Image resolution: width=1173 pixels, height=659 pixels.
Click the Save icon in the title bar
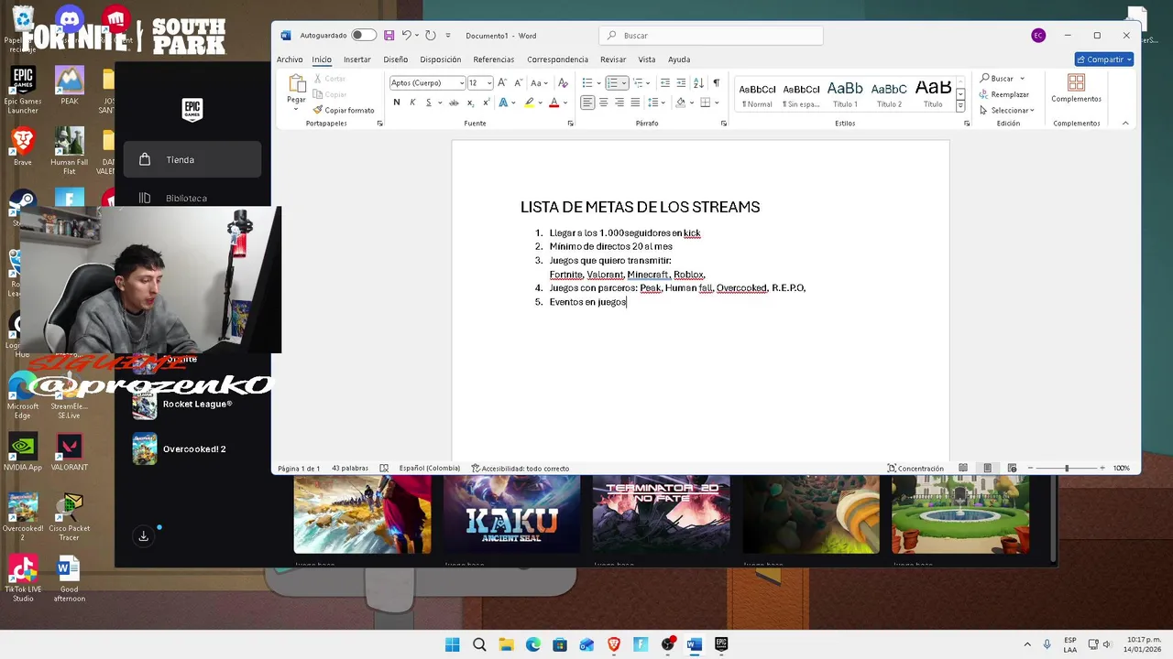pyautogui.click(x=389, y=35)
